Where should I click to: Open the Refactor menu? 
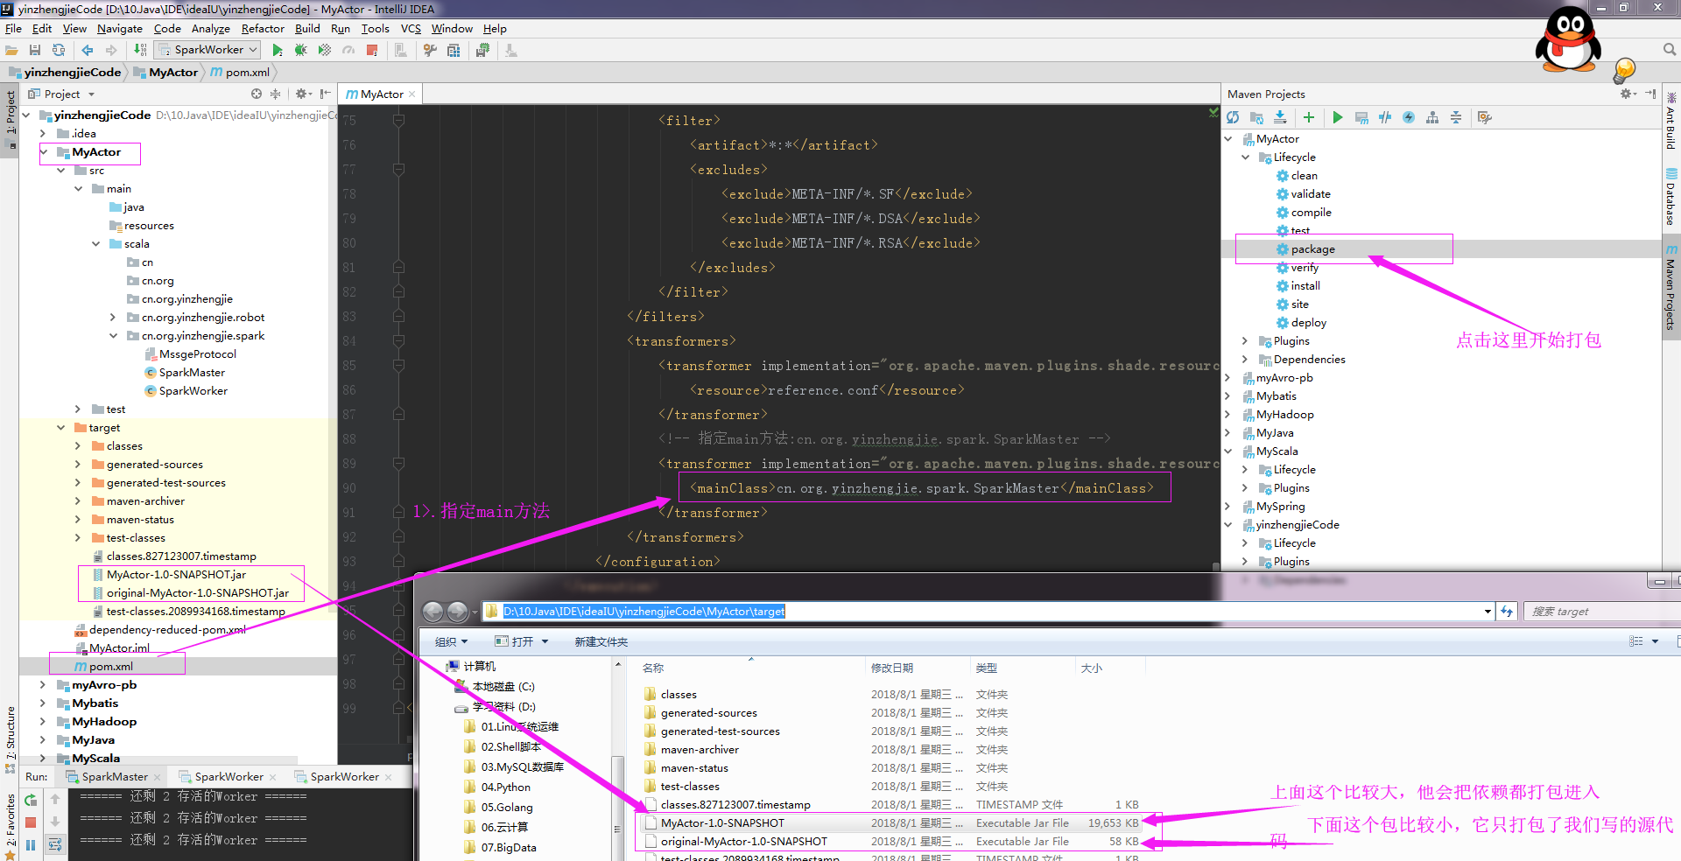(x=263, y=29)
